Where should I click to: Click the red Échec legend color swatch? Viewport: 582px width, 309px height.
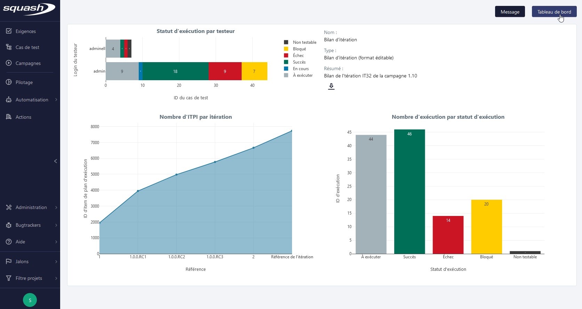click(x=286, y=56)
